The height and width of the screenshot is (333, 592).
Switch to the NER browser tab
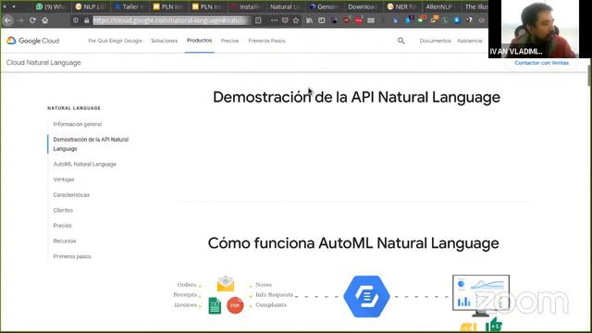[x=402, y=6]
